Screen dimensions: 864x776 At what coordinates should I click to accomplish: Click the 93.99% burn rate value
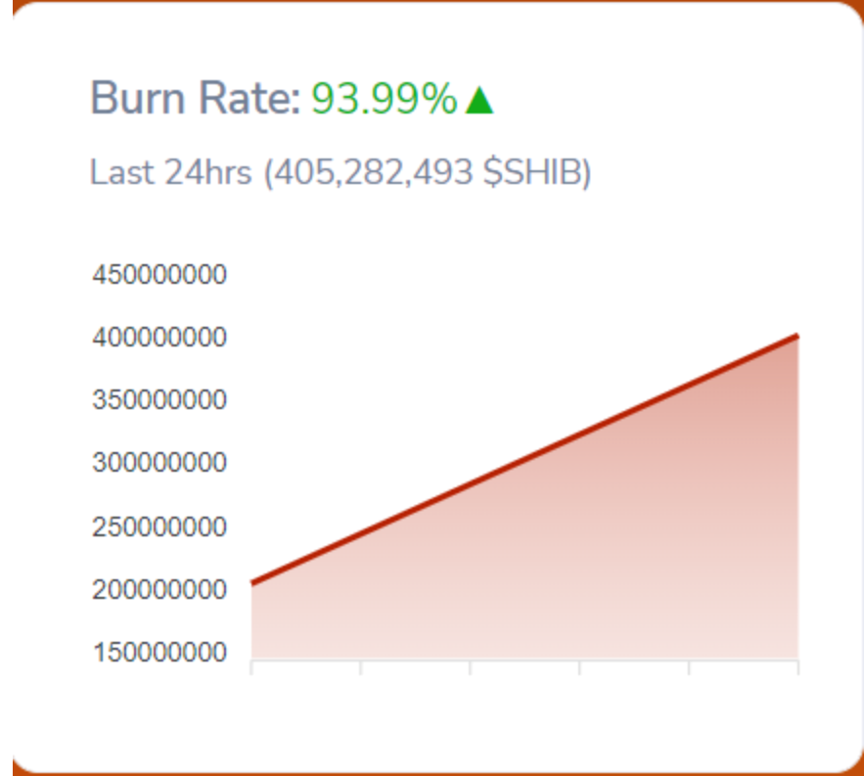385,99
